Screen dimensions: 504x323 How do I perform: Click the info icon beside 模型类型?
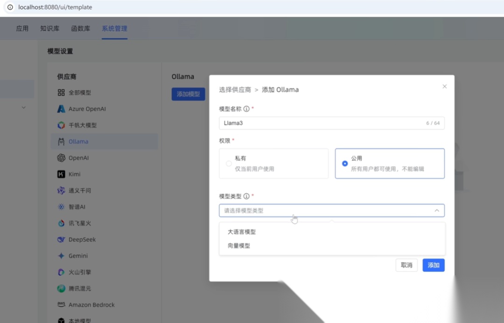pyautogui.click(x=246, y=196)
